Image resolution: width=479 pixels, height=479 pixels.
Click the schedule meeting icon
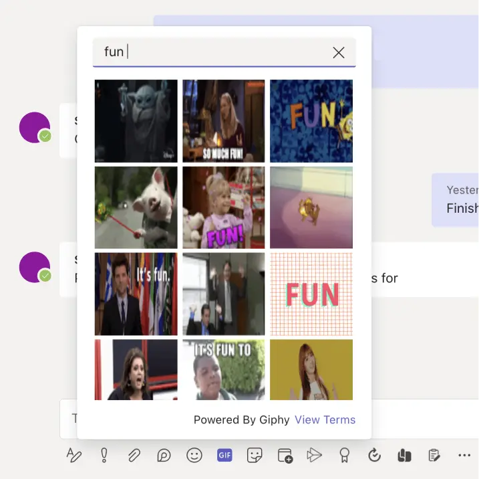tap(285, 456)
